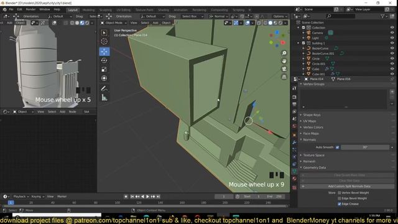This screenshot has height=224, width=398.
Task: Pick the Rotate tool
Action: coord(104,60)
